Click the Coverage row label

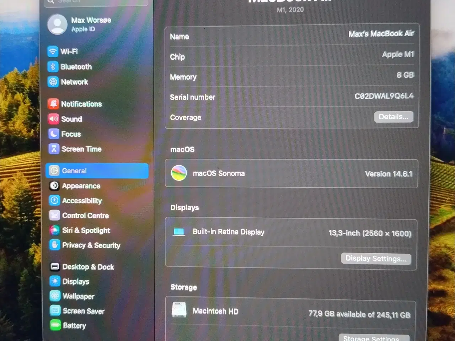tap(186, 118)
